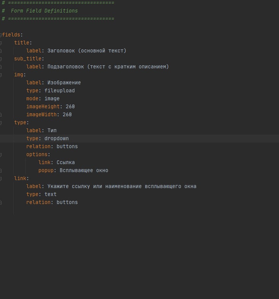
Task: Click the value 'Ссылка'
Action: pos(66,163)
